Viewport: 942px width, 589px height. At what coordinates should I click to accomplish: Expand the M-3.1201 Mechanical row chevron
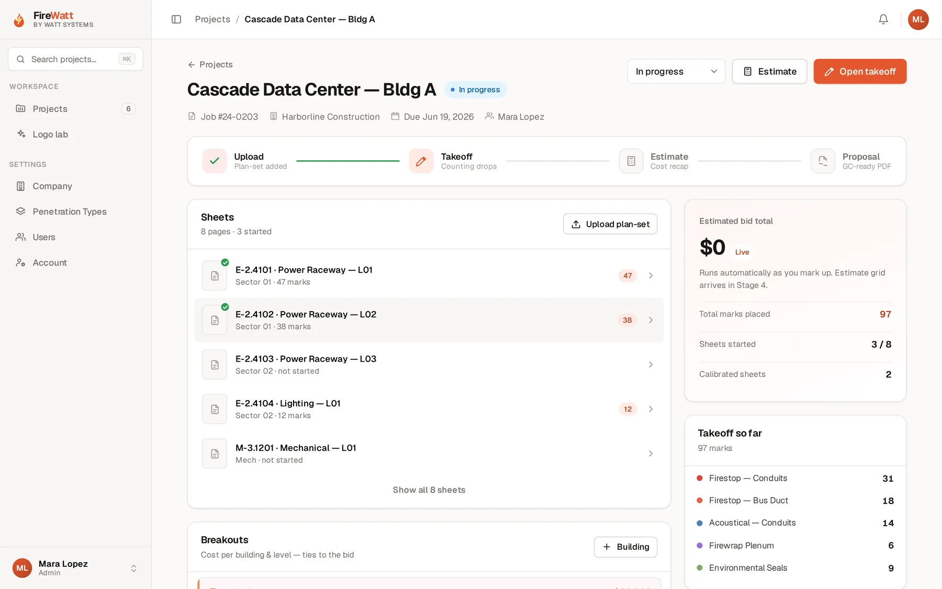[x=651, y=453]
